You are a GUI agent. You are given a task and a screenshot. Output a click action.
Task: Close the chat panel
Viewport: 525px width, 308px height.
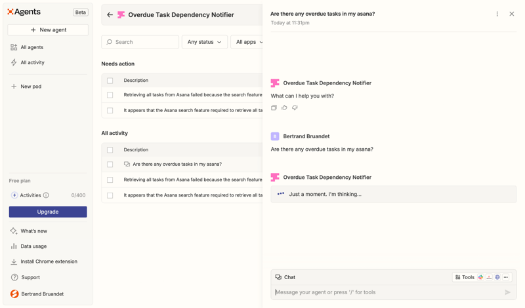[512, 14]
